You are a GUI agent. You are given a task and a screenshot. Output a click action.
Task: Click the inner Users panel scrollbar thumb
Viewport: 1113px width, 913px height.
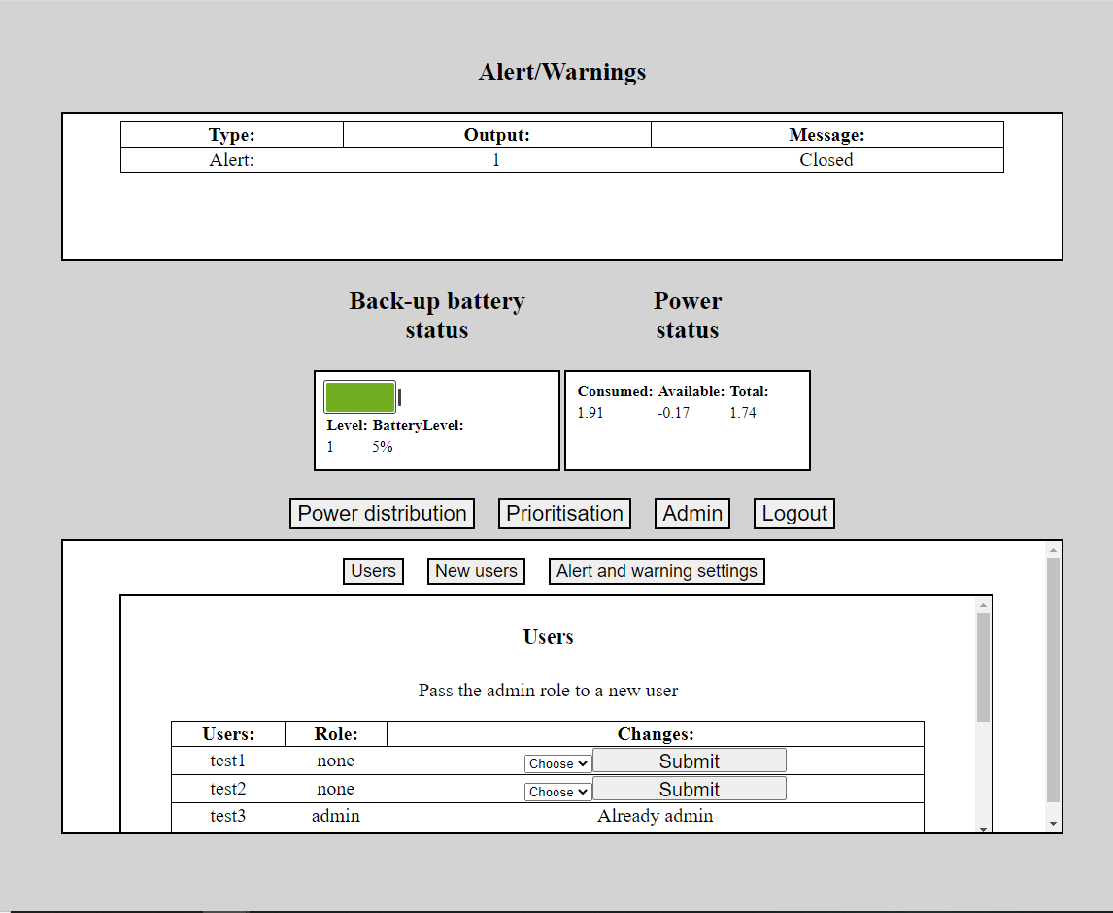pos(983,666)
